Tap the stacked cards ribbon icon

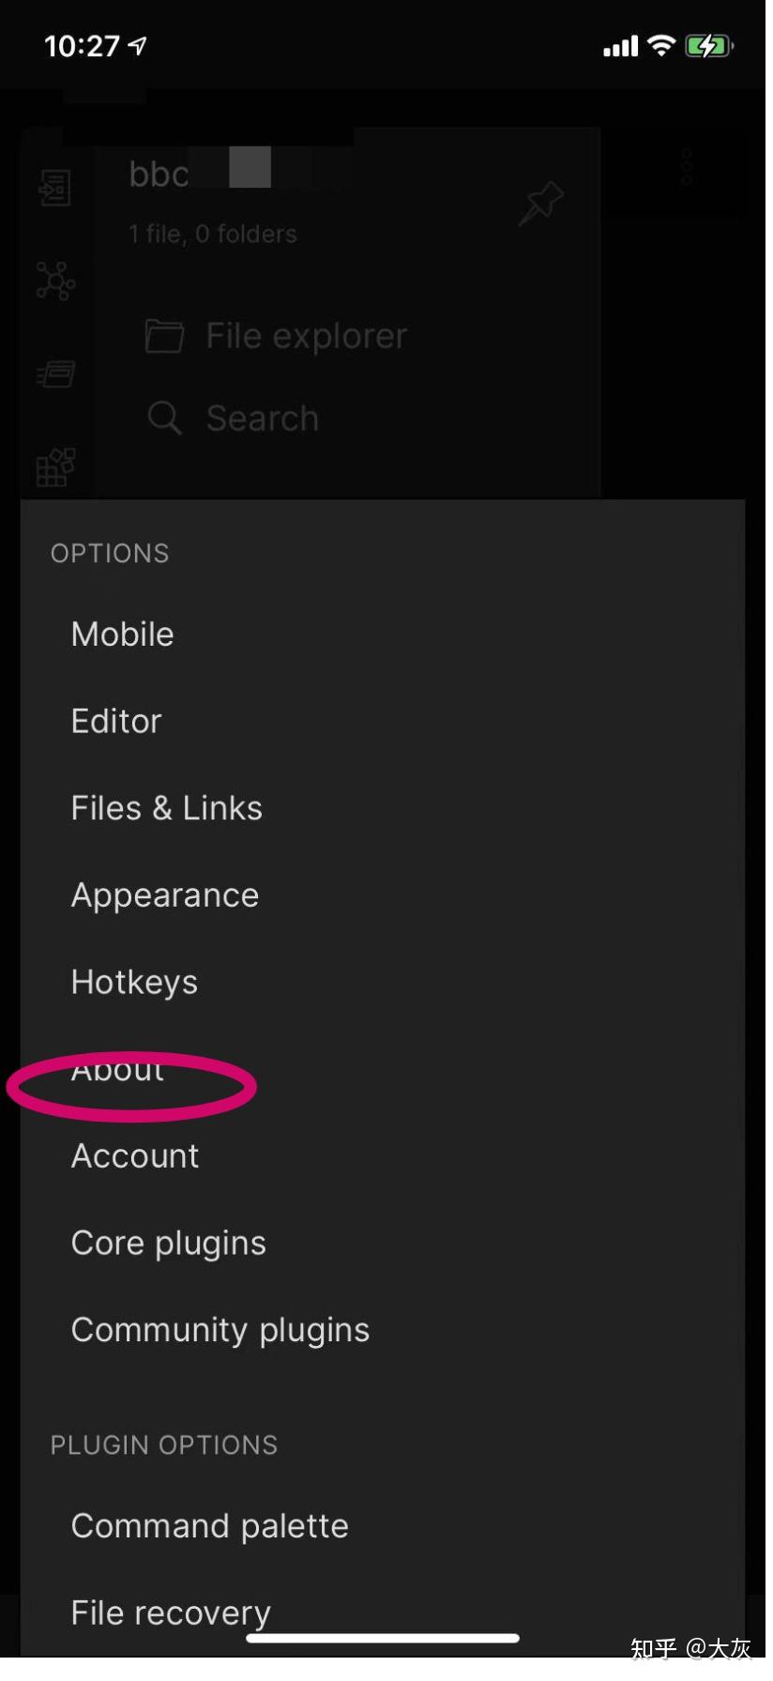pos(55,374)
